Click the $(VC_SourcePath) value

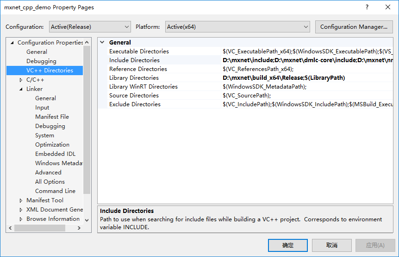(307, 96)
